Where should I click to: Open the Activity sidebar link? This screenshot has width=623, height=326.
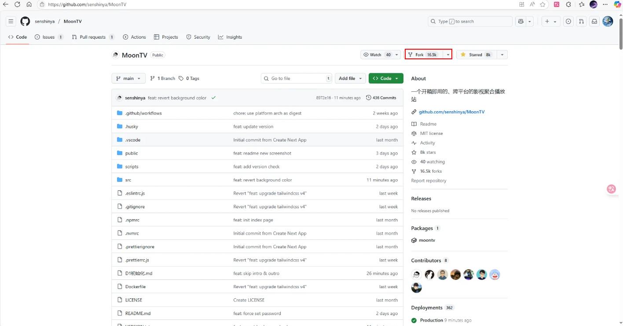427,143
